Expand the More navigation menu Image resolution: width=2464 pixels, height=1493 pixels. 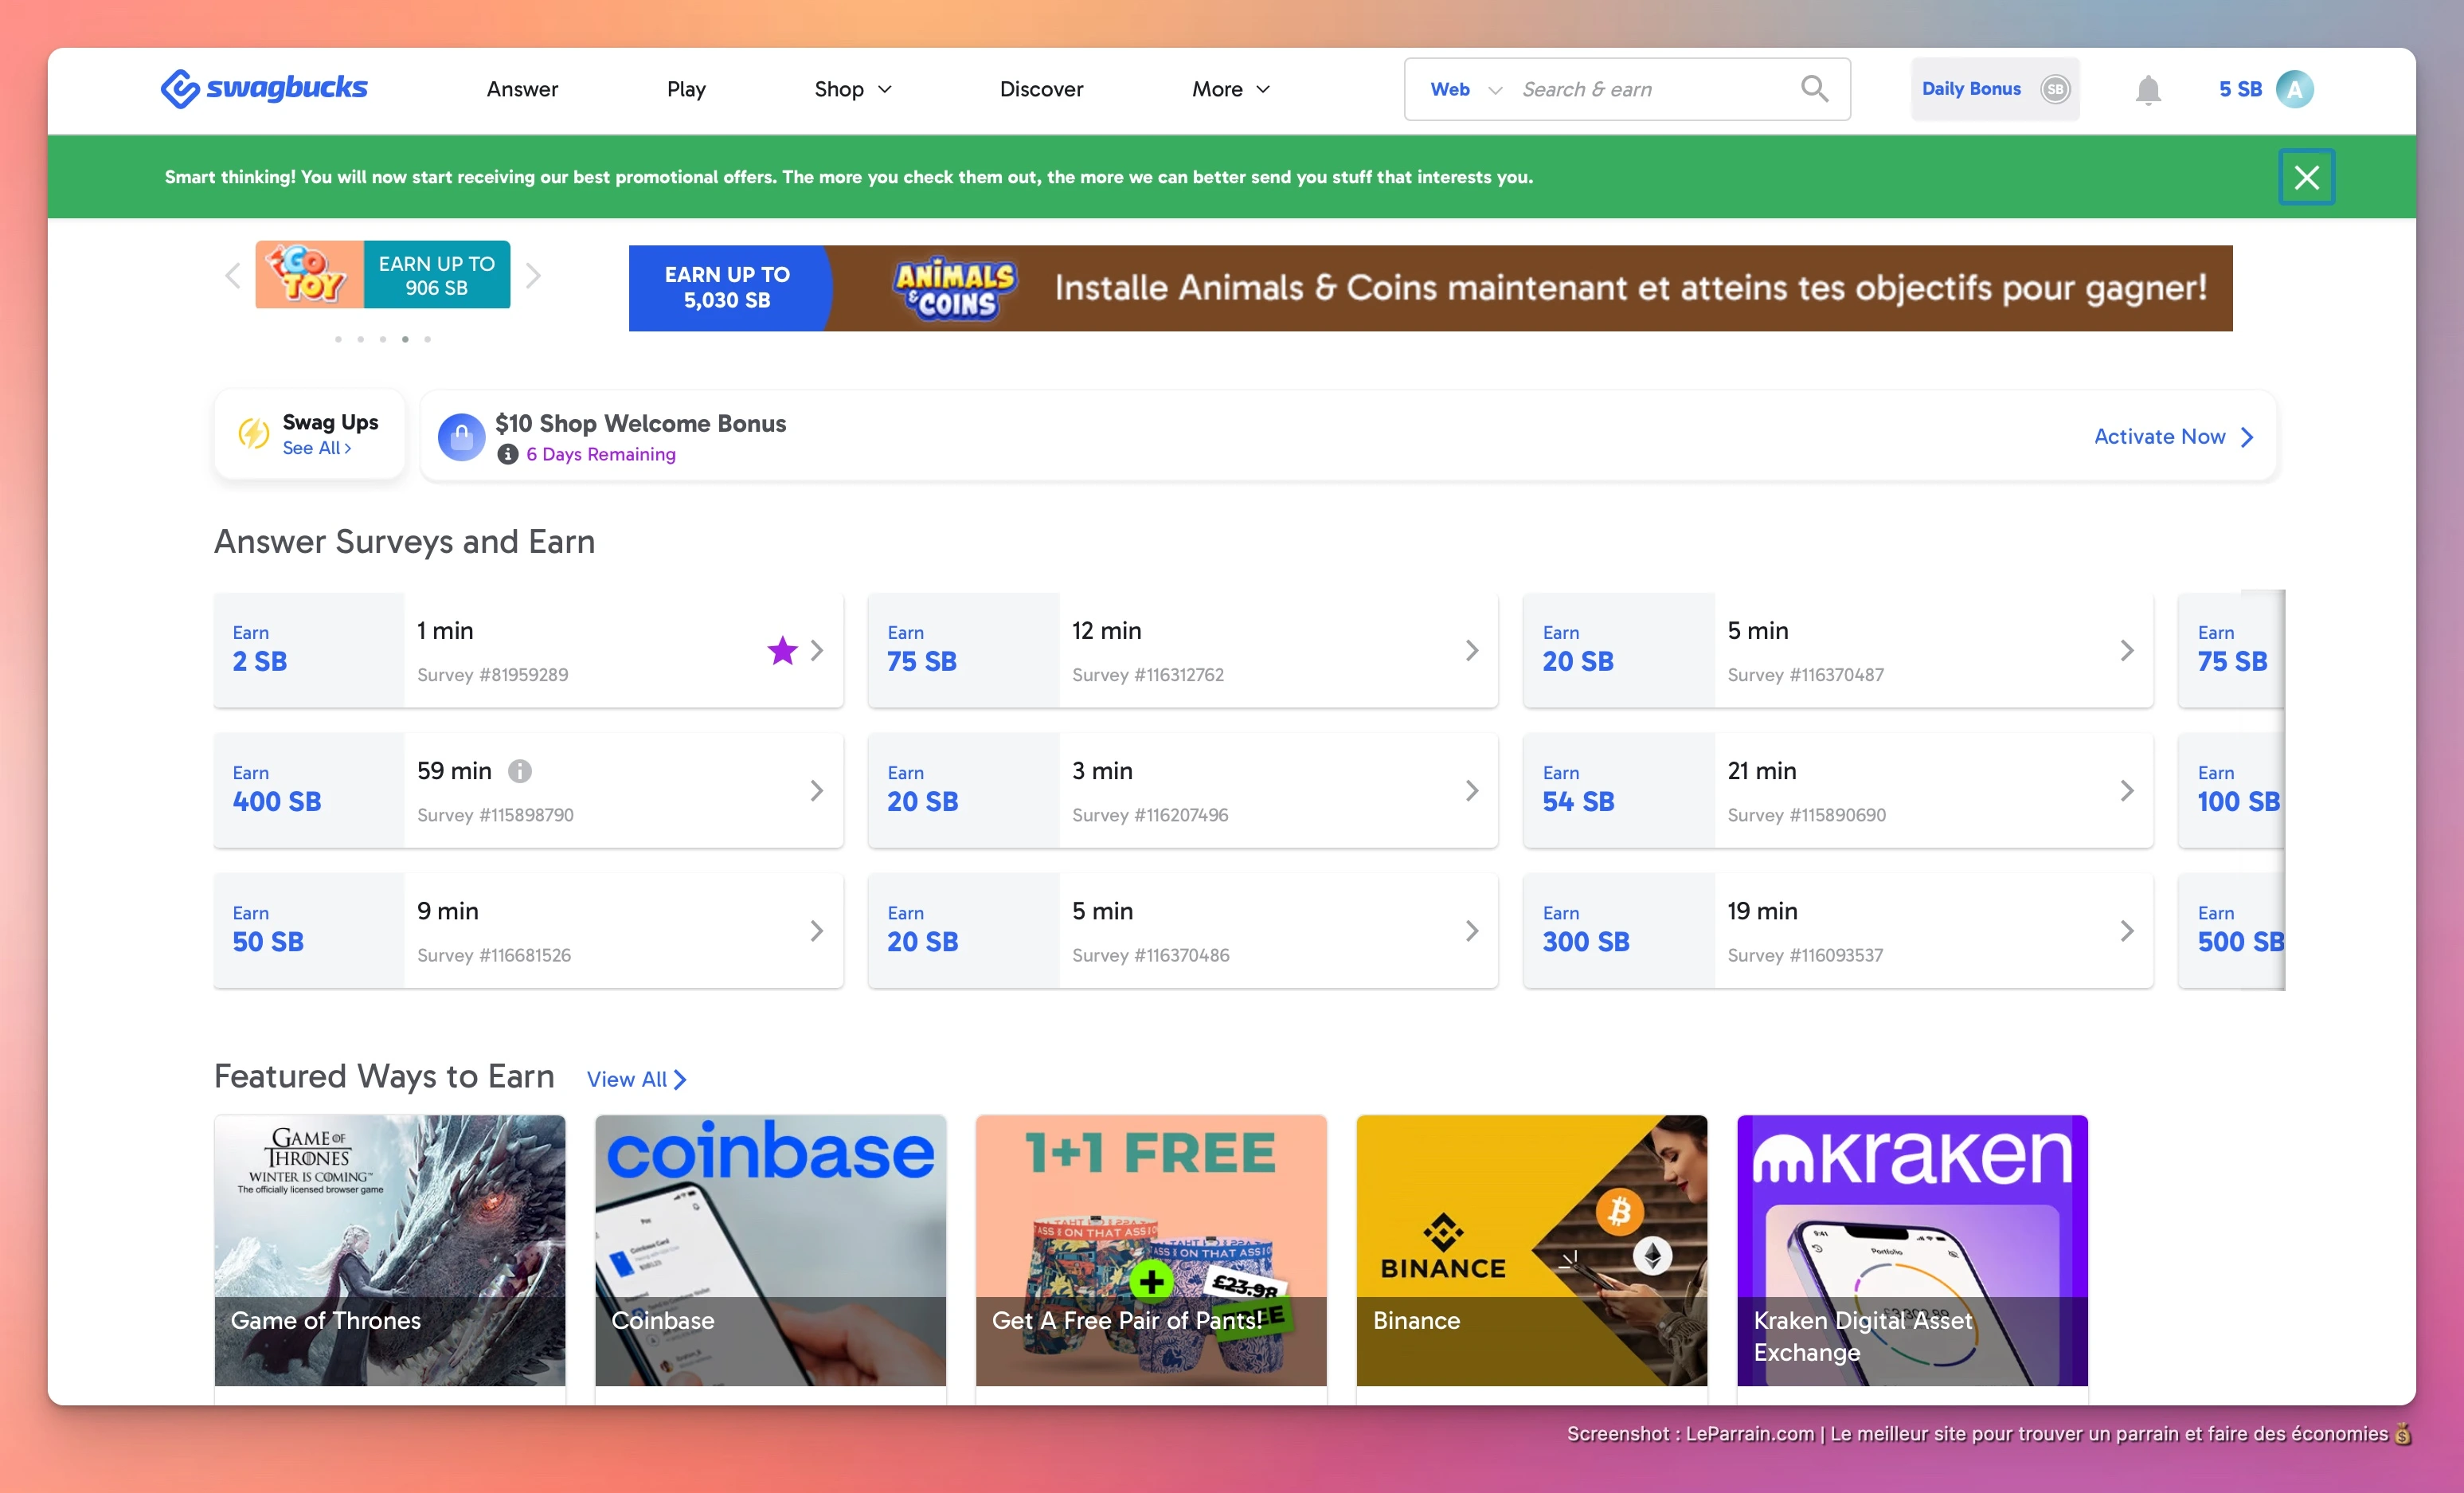point(1229,89)
